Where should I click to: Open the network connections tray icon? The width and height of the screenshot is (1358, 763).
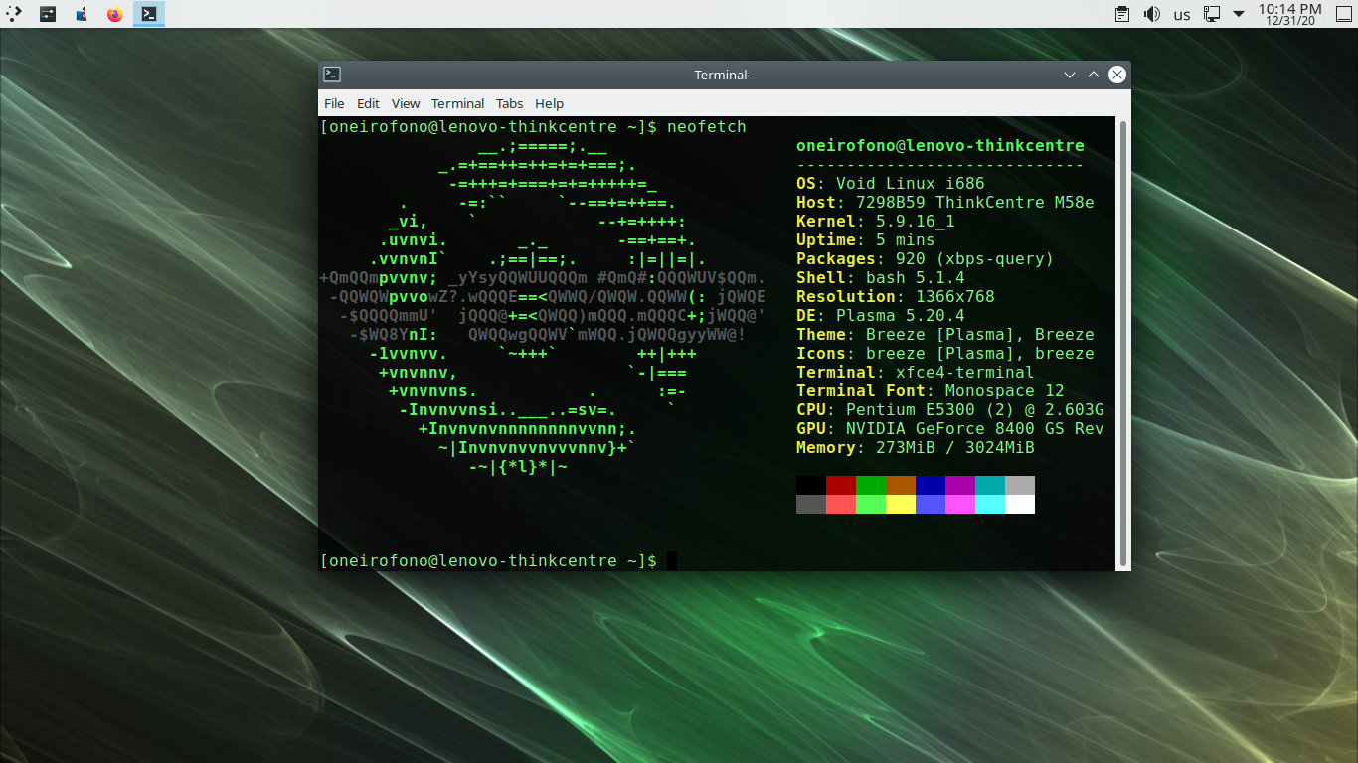click(1212, 14)
